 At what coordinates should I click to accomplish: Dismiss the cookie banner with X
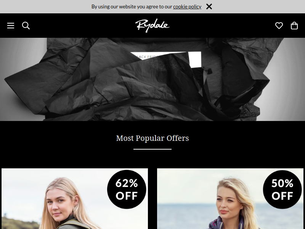pos(209,6)
